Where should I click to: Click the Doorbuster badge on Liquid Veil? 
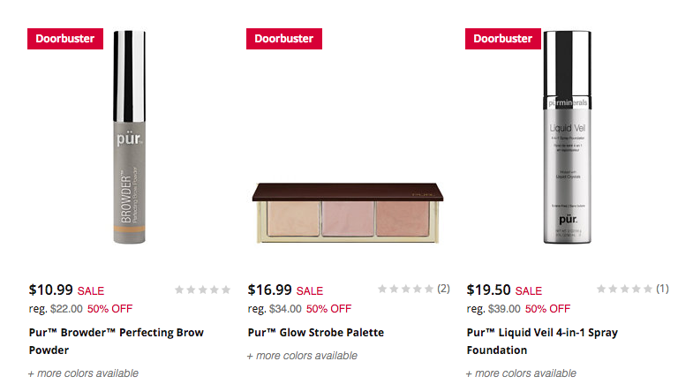(x=503, y=39)
